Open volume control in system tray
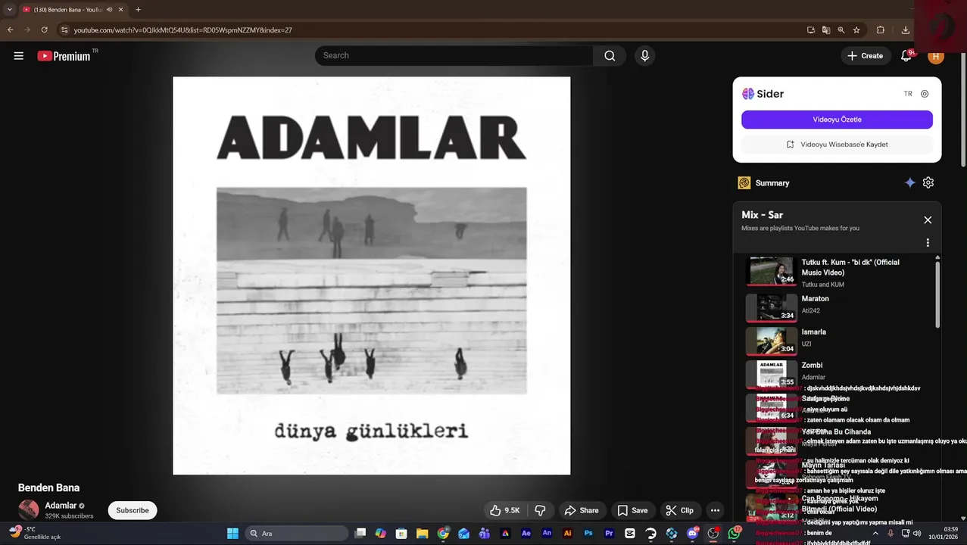Viewport: 967px width, 545px height. 917,533
